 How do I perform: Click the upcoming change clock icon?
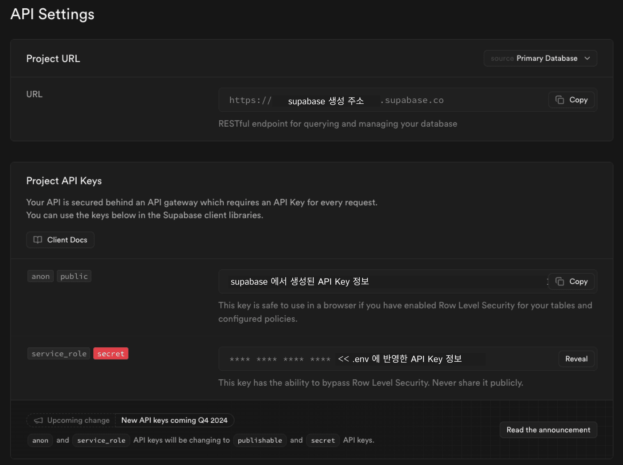pyautogui.click(x=38, y=420)
